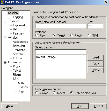Viewport: 109px width, 111px height.
Task: Choose the SSH protocol option
Action: [89, 35]
